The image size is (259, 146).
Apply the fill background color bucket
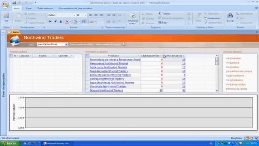click(x=75, y=21)
